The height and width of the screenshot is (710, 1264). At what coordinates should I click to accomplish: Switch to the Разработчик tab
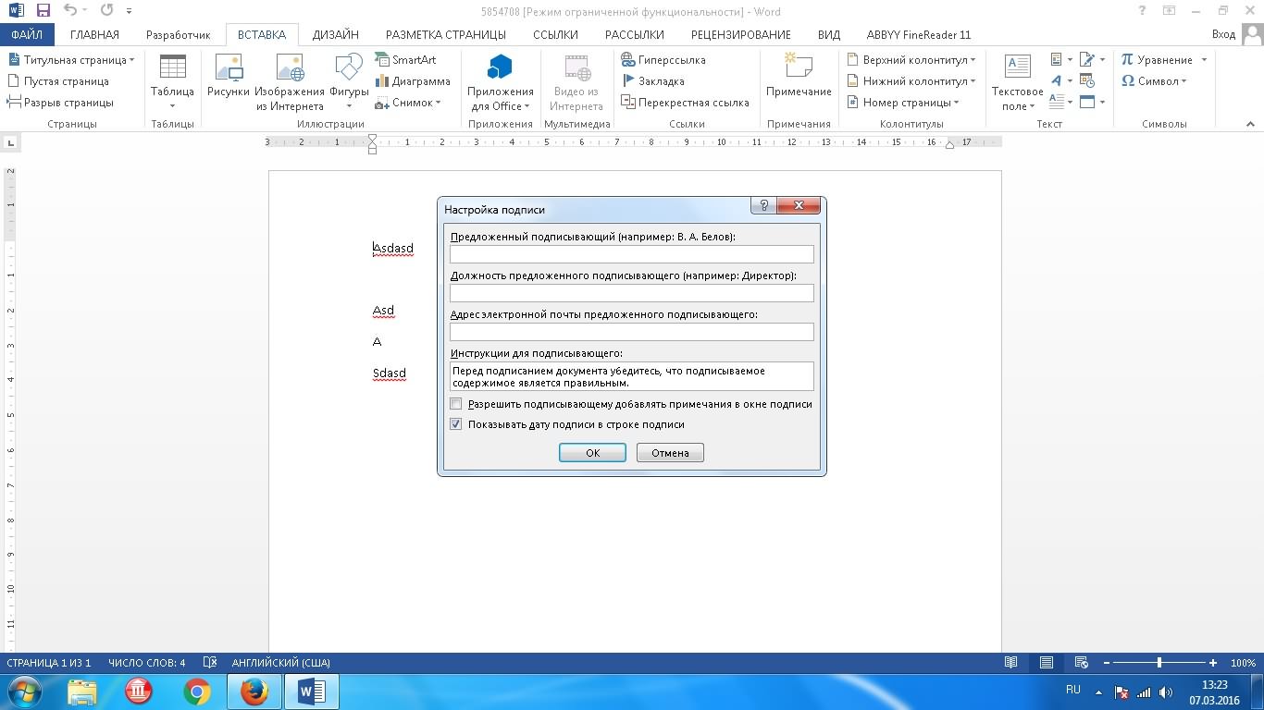click(179, 34)
